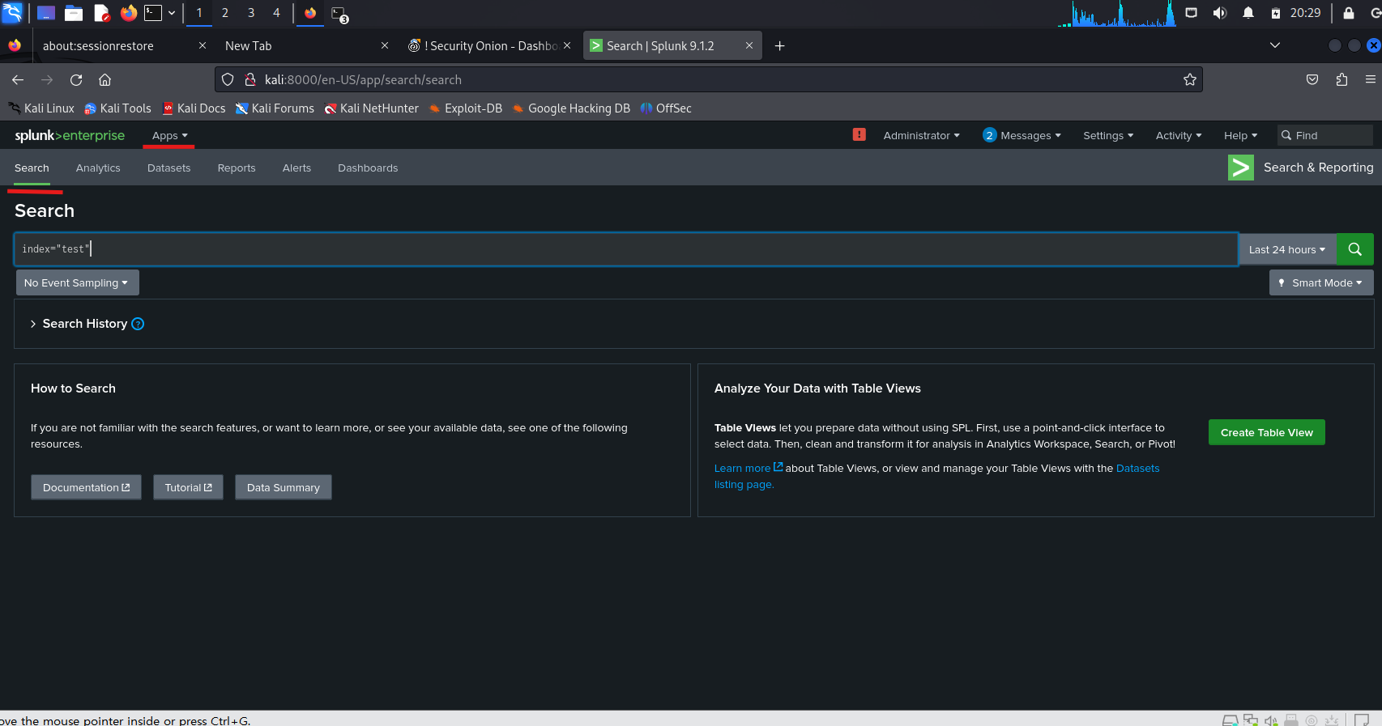Open the tracking protection shield icon

coord(228,79)
